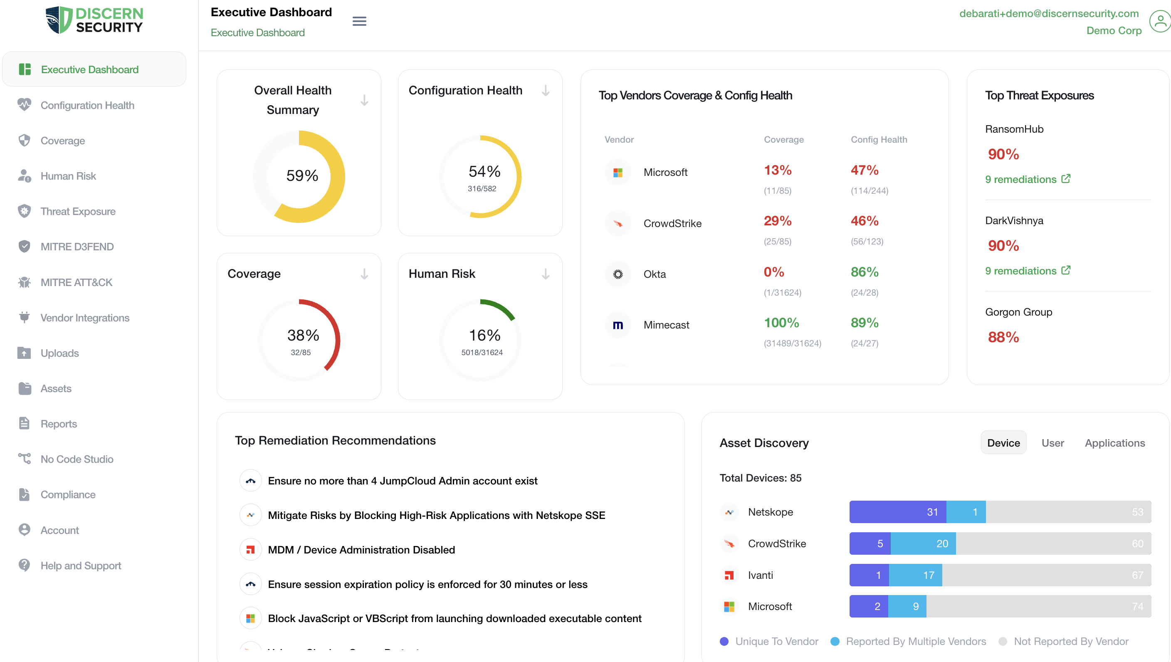
Task: Click the Vendor Integrations plug icon
Action: coord(25,317)
